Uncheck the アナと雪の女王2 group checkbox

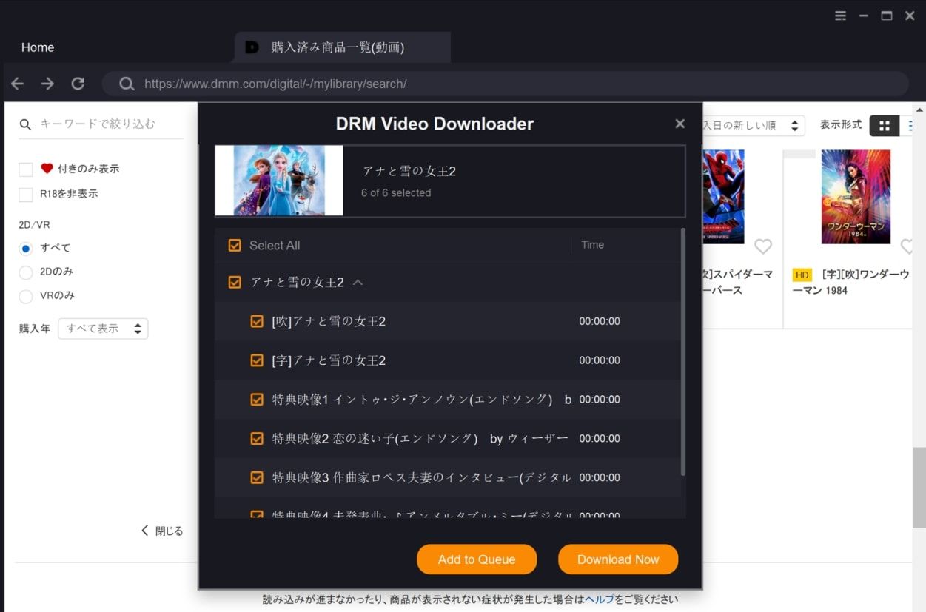click(235, 282)
